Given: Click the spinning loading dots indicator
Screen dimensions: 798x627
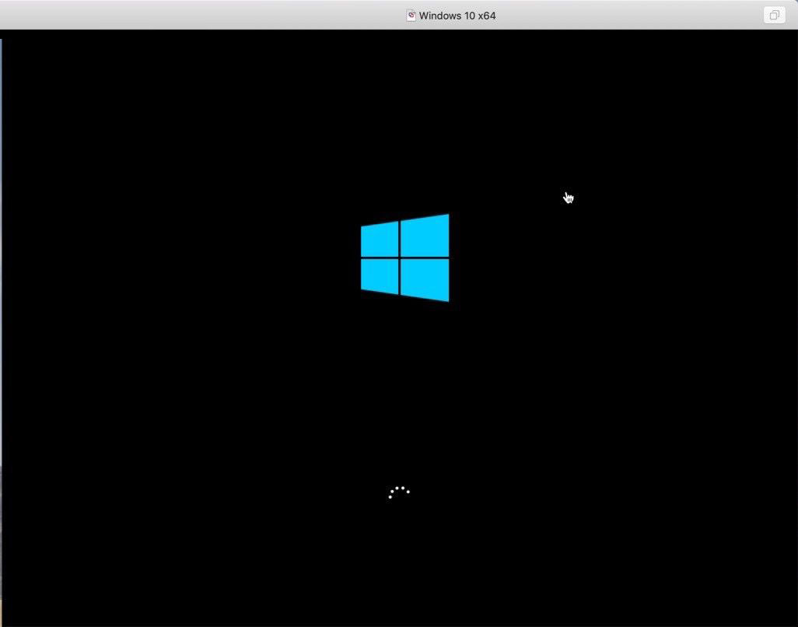Looking at the screenshot, I should pyautogui.click(x=399, y=492).
